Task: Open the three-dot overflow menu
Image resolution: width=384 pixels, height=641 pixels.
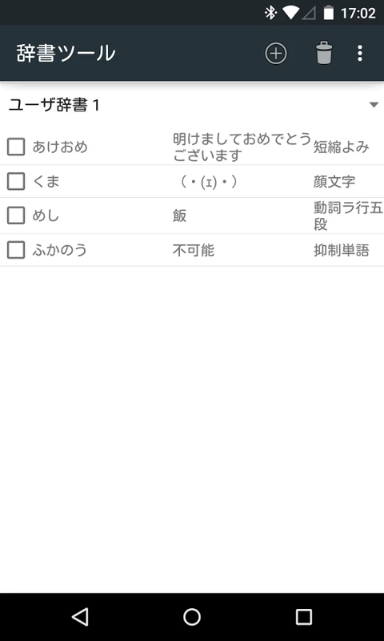Action: (x=359, y=53)
